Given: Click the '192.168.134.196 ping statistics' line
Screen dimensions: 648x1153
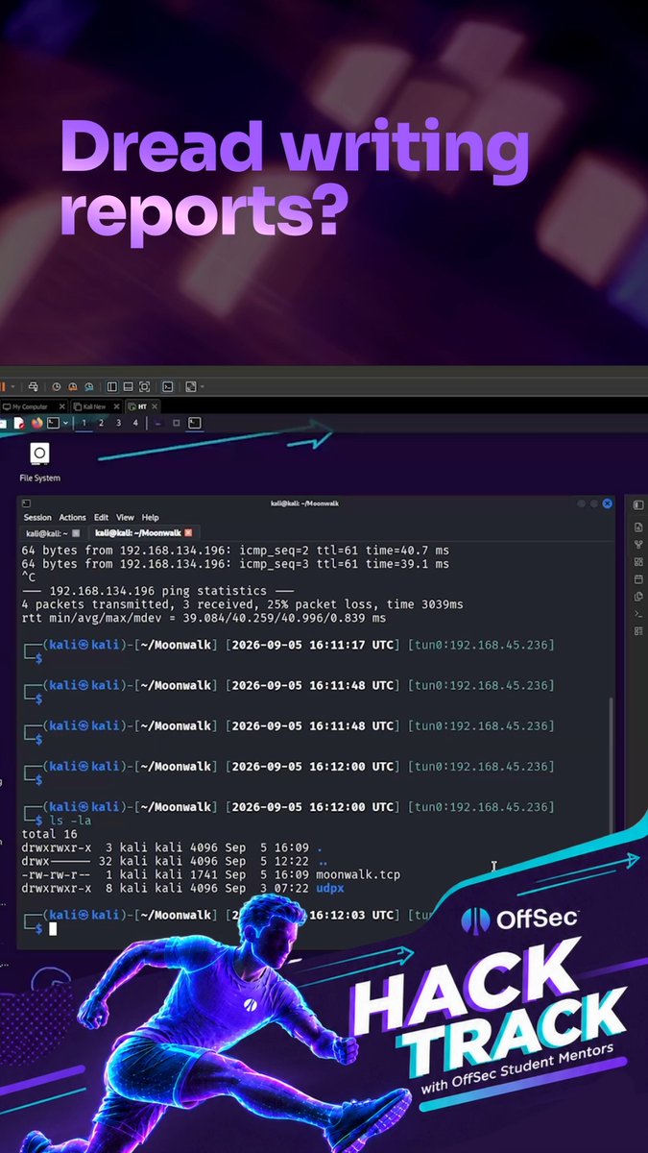Looking at the screenshot, I should click(x=158, y=590).
